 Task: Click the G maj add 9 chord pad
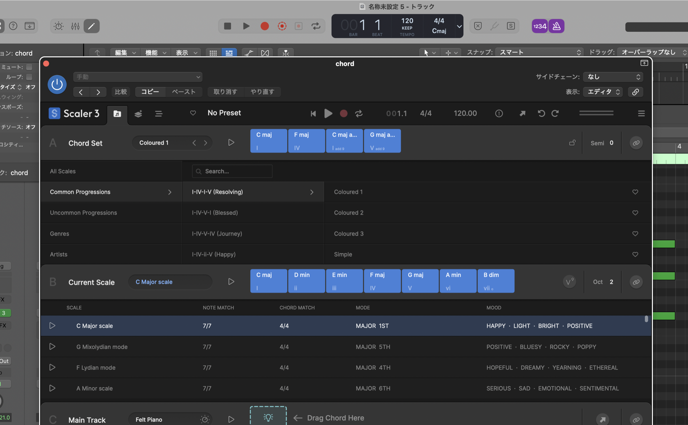(383, 141)
